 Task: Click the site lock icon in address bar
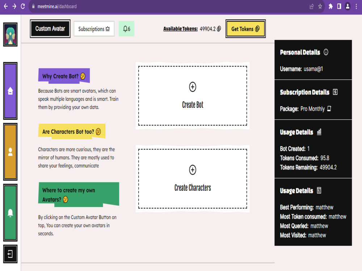click(33, 7)
